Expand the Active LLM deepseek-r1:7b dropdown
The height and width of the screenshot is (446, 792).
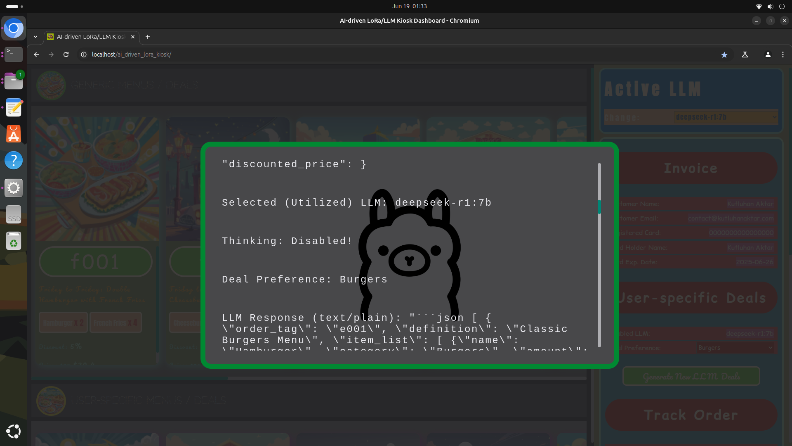(725, 117)
